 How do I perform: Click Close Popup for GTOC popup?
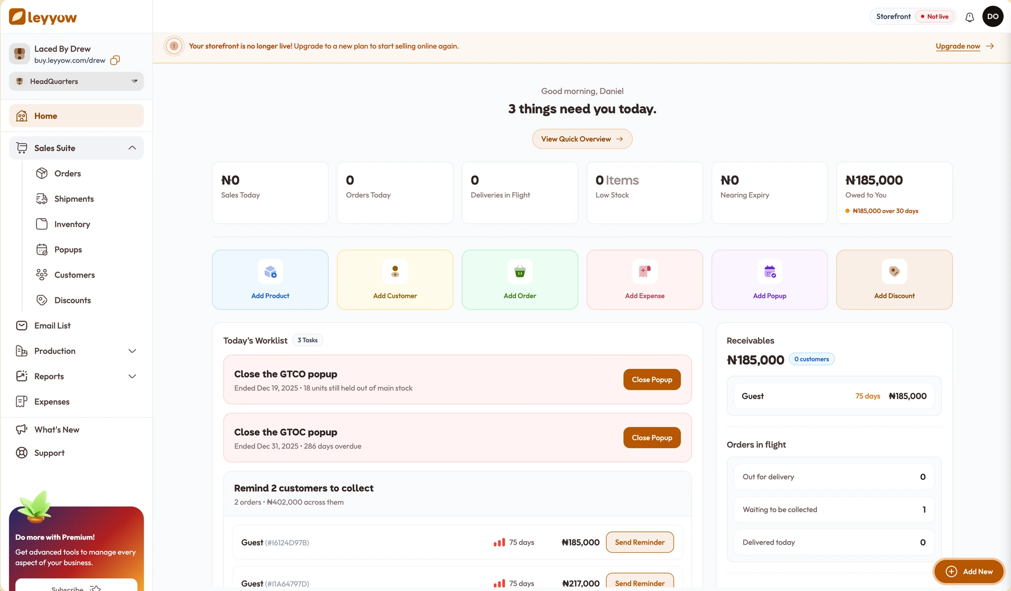[652, 438]
